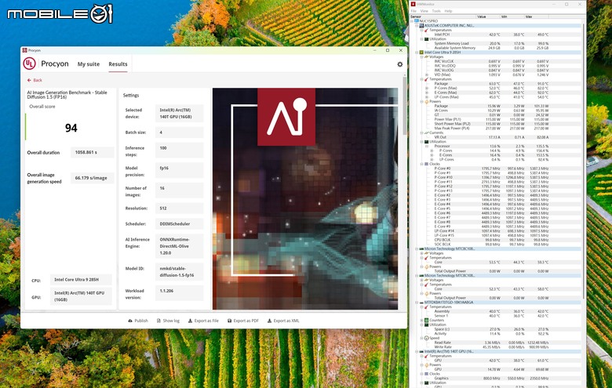
Task: Collapse the Processor utilization node
Action: point(427,147)
